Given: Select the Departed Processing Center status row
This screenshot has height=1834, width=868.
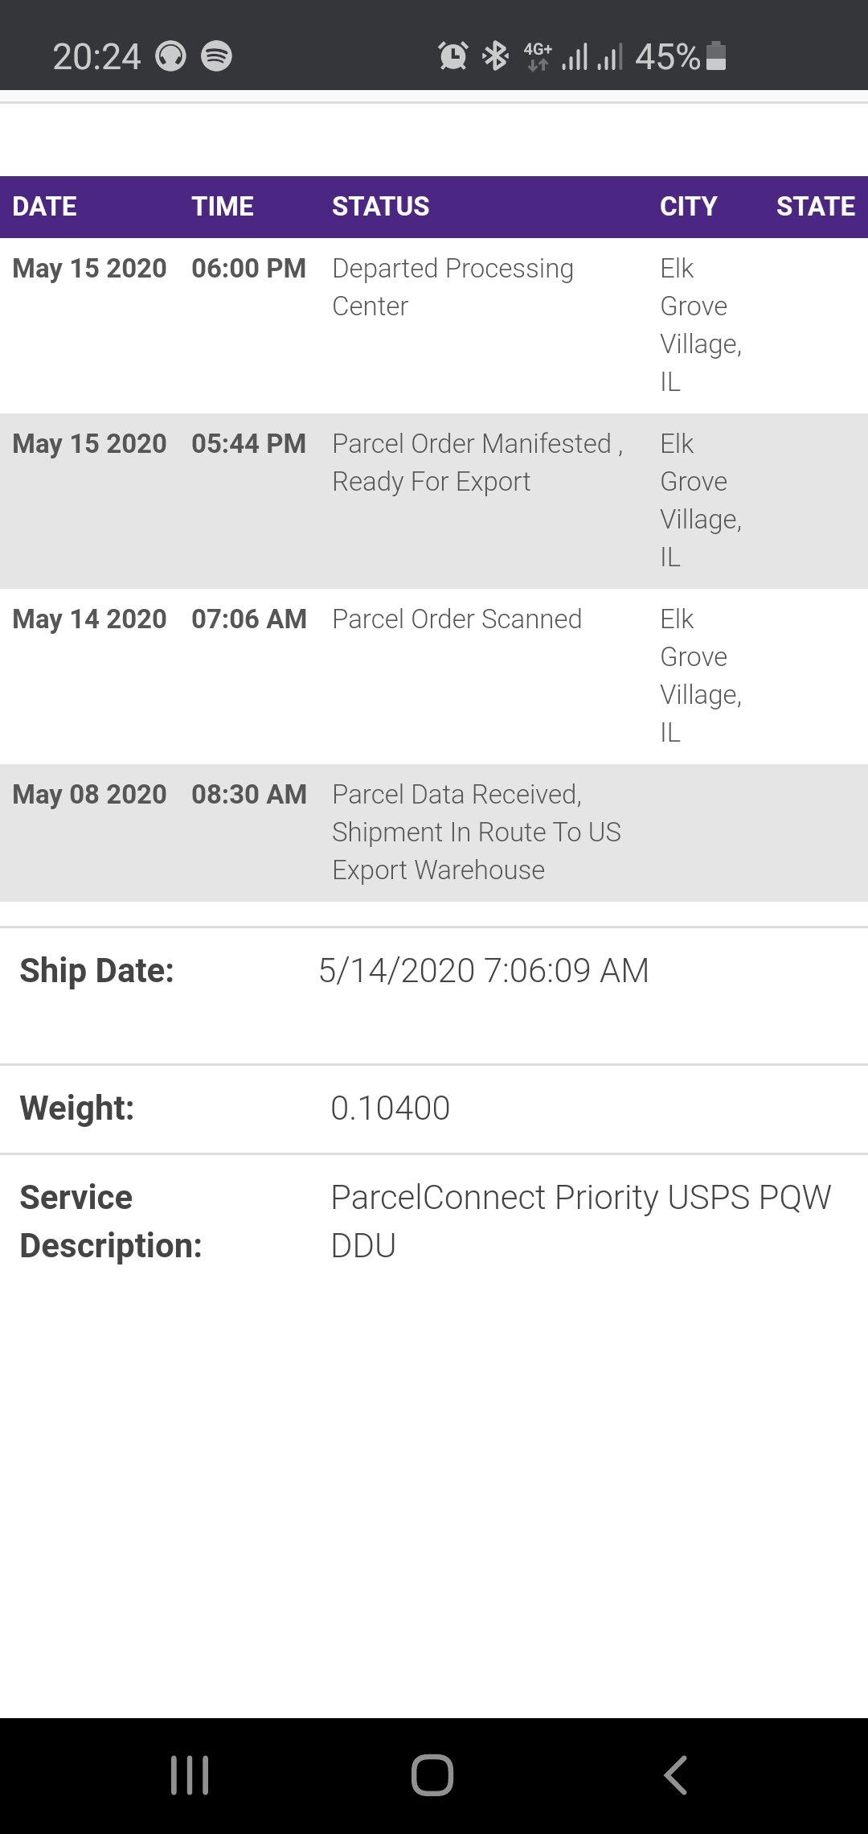Looking at the screenshot, I should tap(452, 287).
